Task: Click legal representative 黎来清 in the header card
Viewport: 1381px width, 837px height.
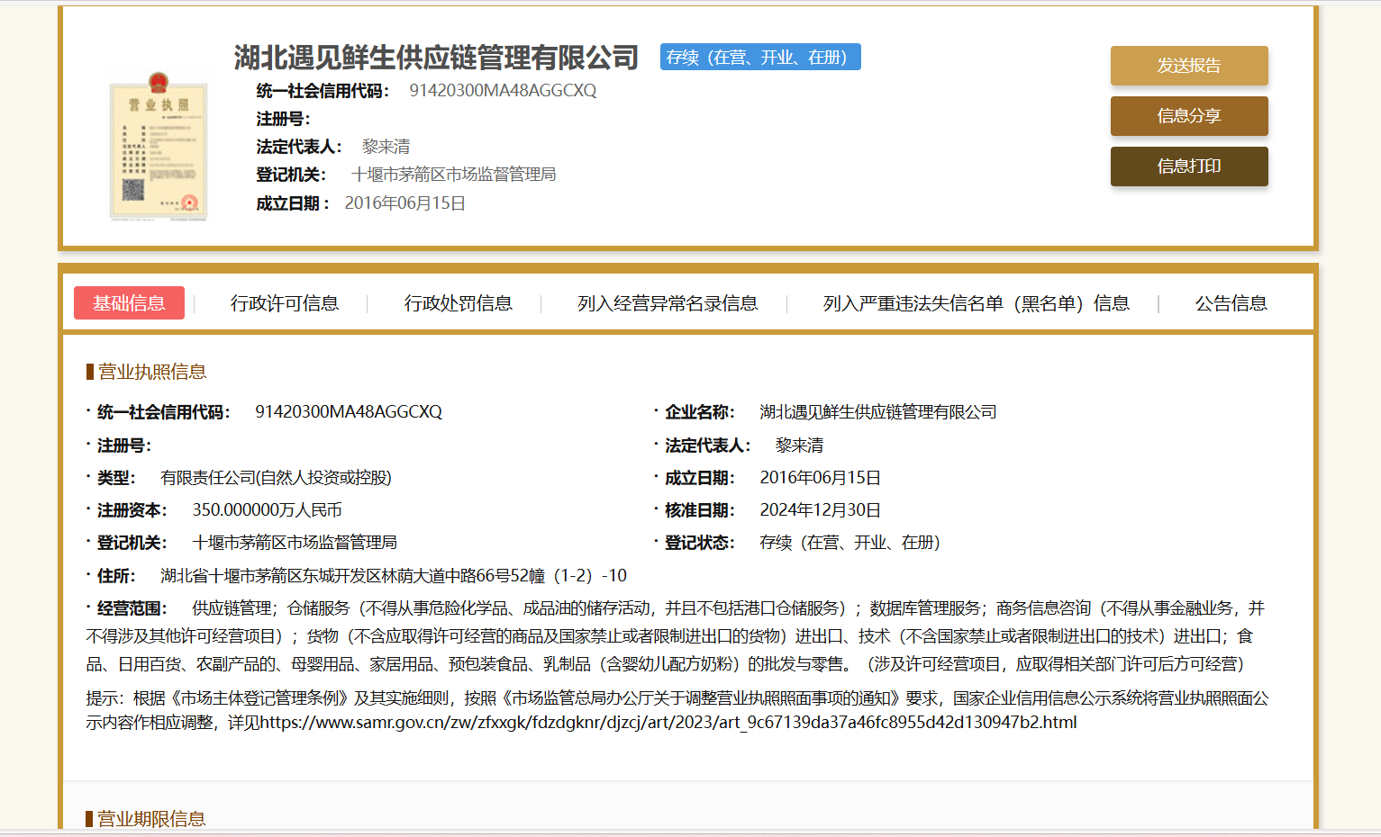Action: coord(386,147)
